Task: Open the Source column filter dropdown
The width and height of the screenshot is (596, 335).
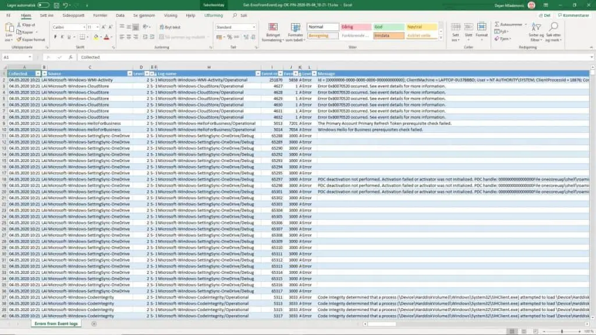Action: coord(130,74)
